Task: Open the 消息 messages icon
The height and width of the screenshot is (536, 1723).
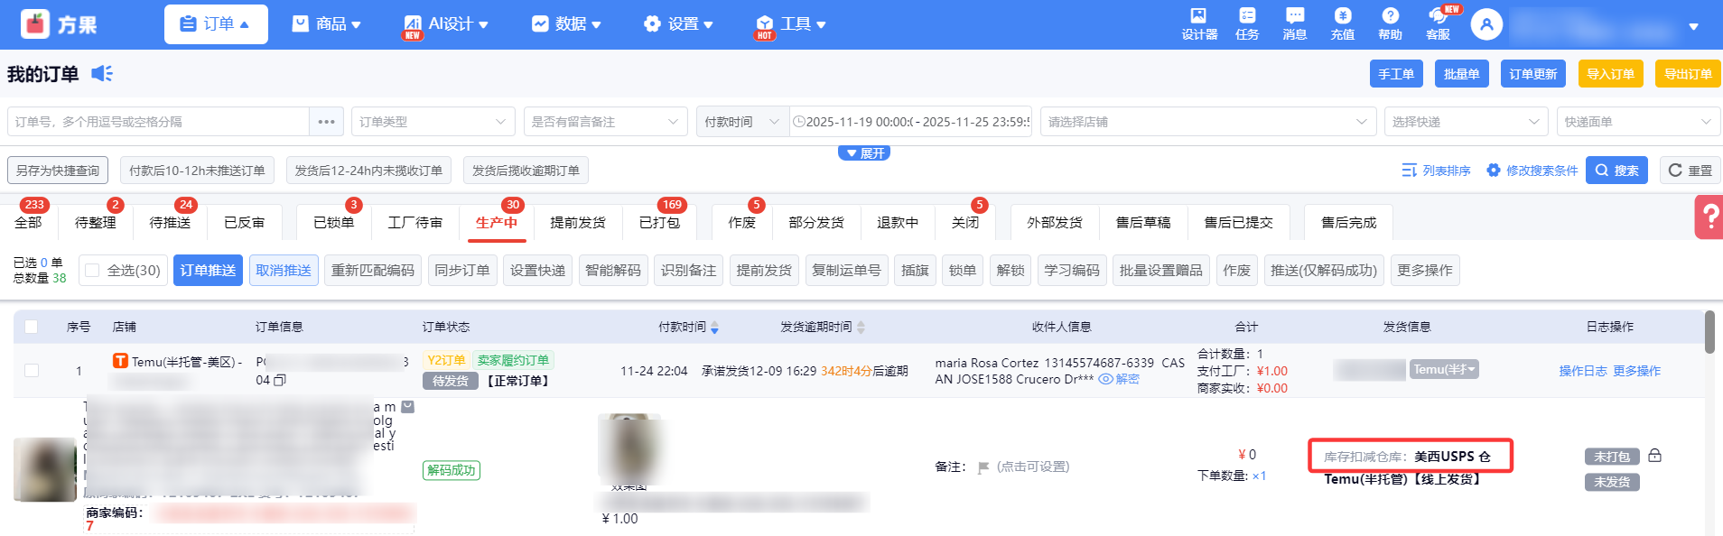Action: pos(1295,24)
